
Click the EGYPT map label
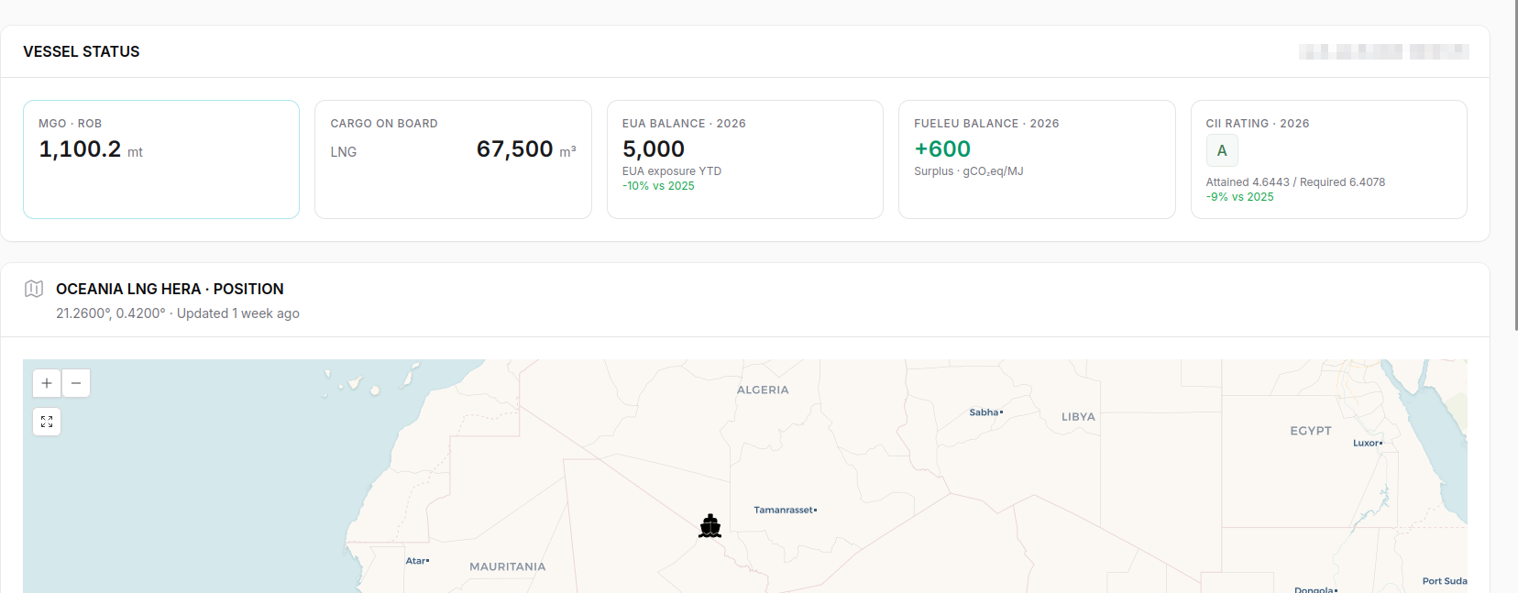[x=1311, y=431]
